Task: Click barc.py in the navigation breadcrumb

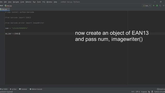Action: (x=8, y=6)
